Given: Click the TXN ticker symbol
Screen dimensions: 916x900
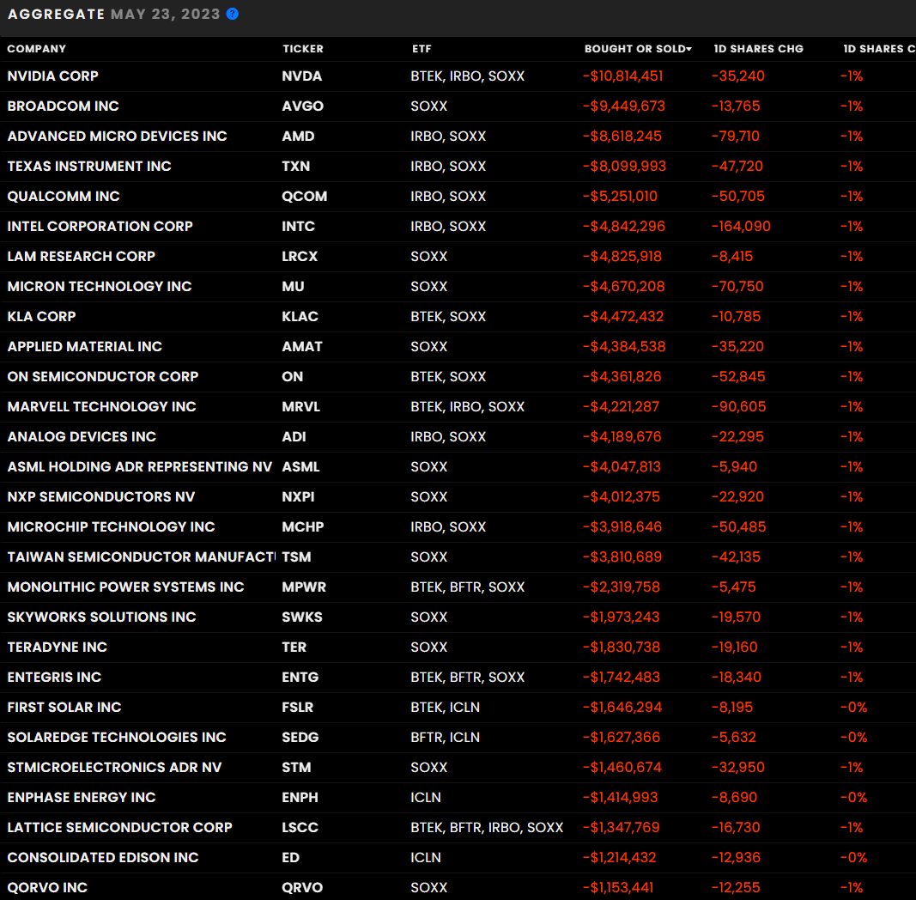Looking at the screenshot, I should coord(296,166).
